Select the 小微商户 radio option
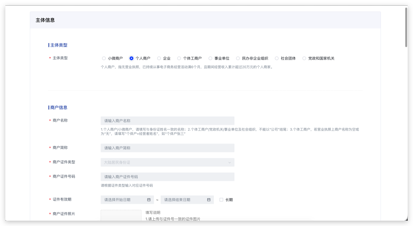Screen dimensions: 413x226 click(104, 58)
